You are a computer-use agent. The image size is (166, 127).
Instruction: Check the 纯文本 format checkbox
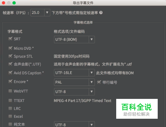tap(10, 124)
